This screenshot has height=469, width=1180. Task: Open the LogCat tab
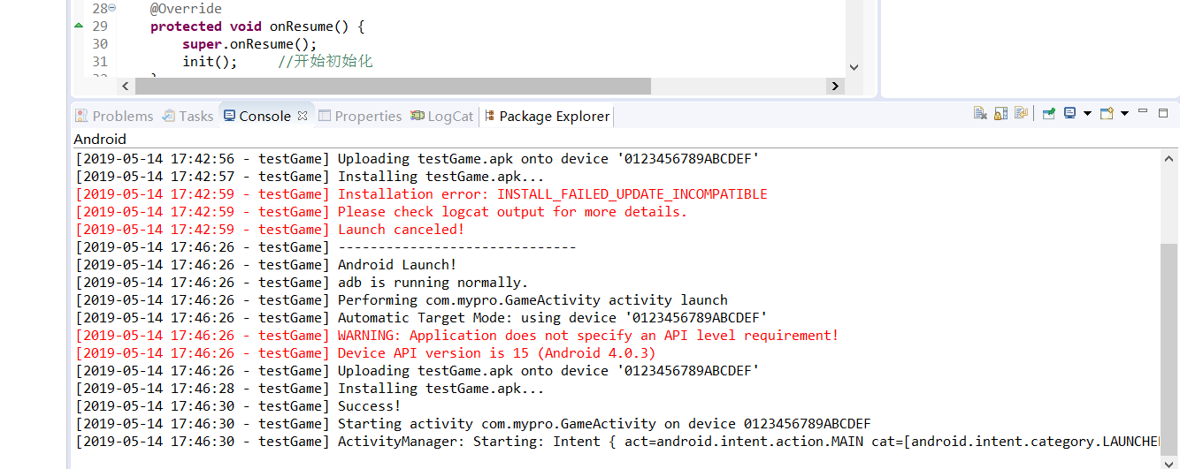pyautogui.click(x=442, y=116)
